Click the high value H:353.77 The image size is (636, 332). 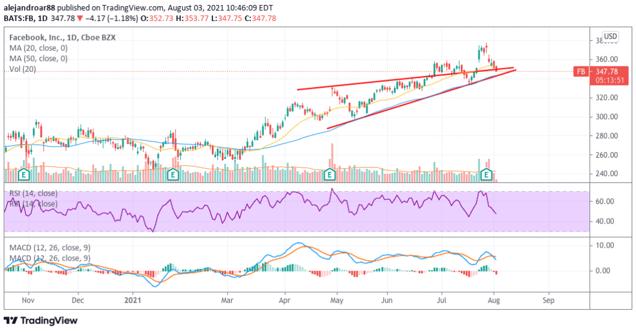[x=194, y=18]
